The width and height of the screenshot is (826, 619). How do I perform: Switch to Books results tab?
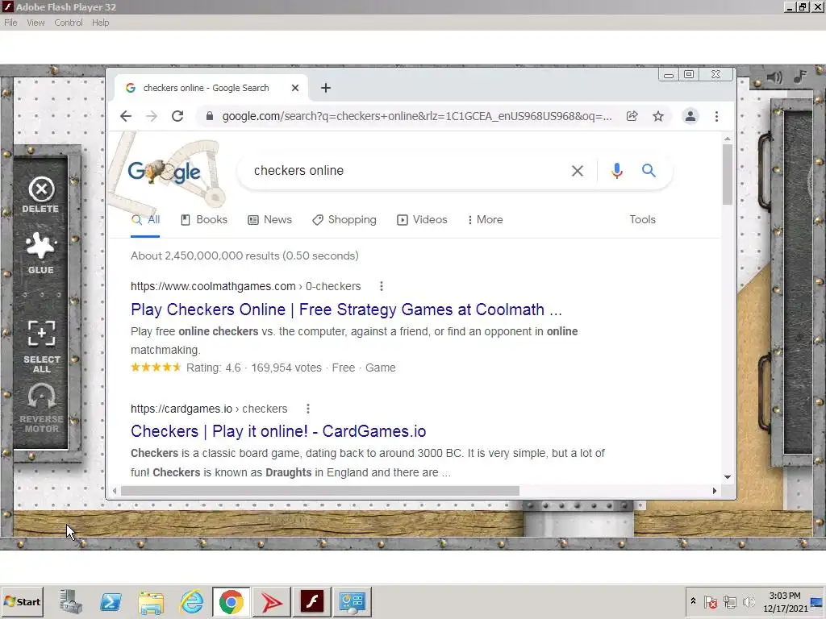204,220
